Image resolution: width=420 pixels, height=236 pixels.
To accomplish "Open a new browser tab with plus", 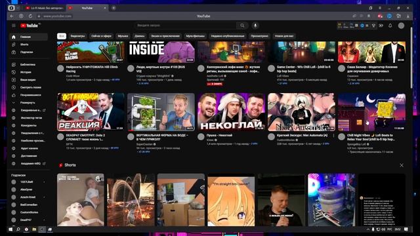I will click(x=114, y=8).
